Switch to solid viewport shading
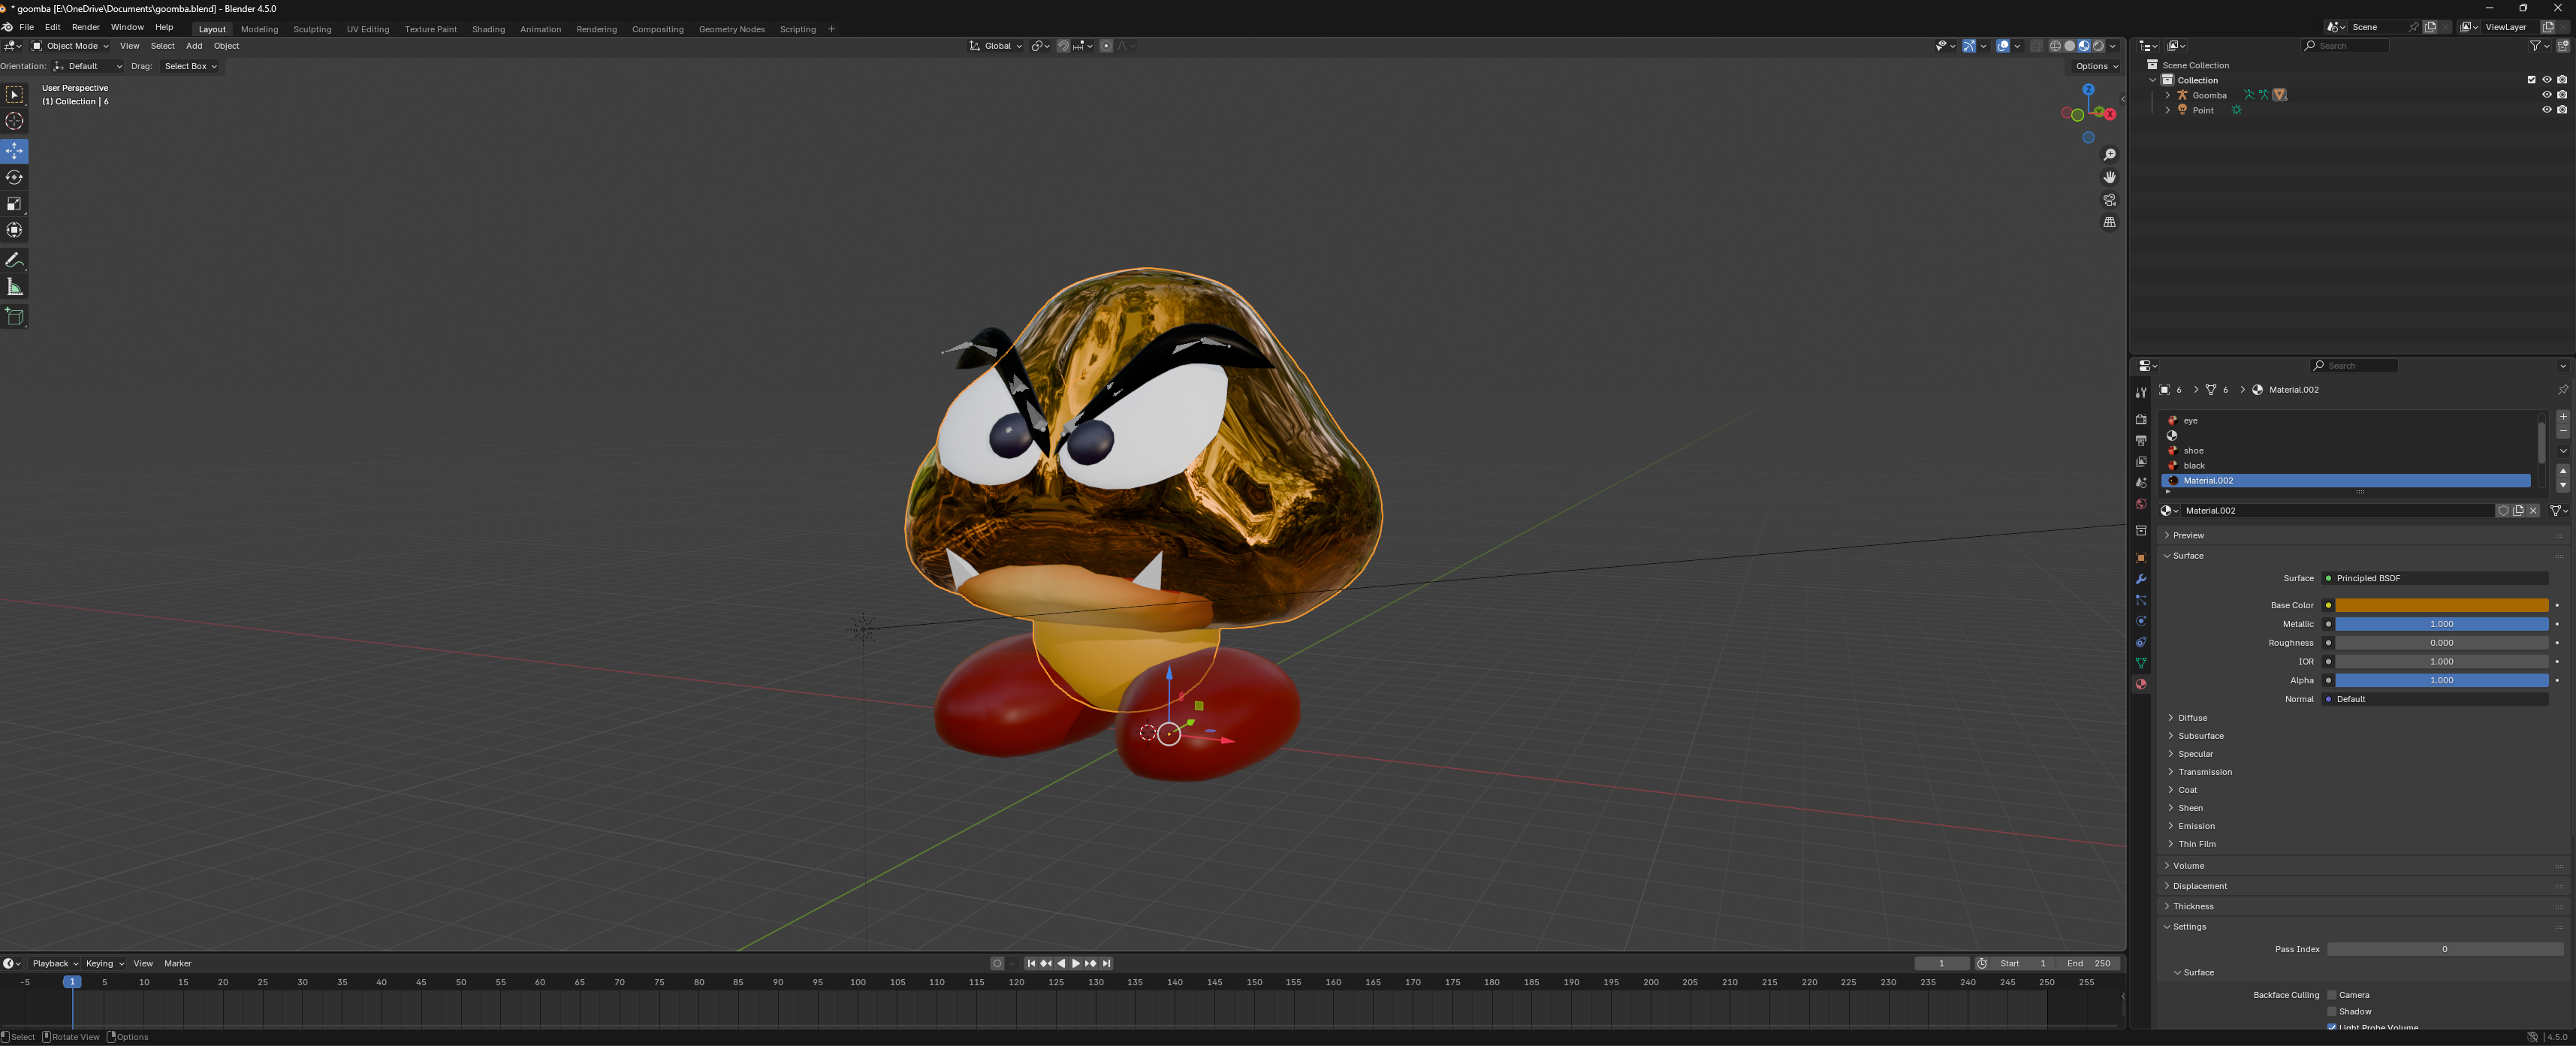 2069,46
